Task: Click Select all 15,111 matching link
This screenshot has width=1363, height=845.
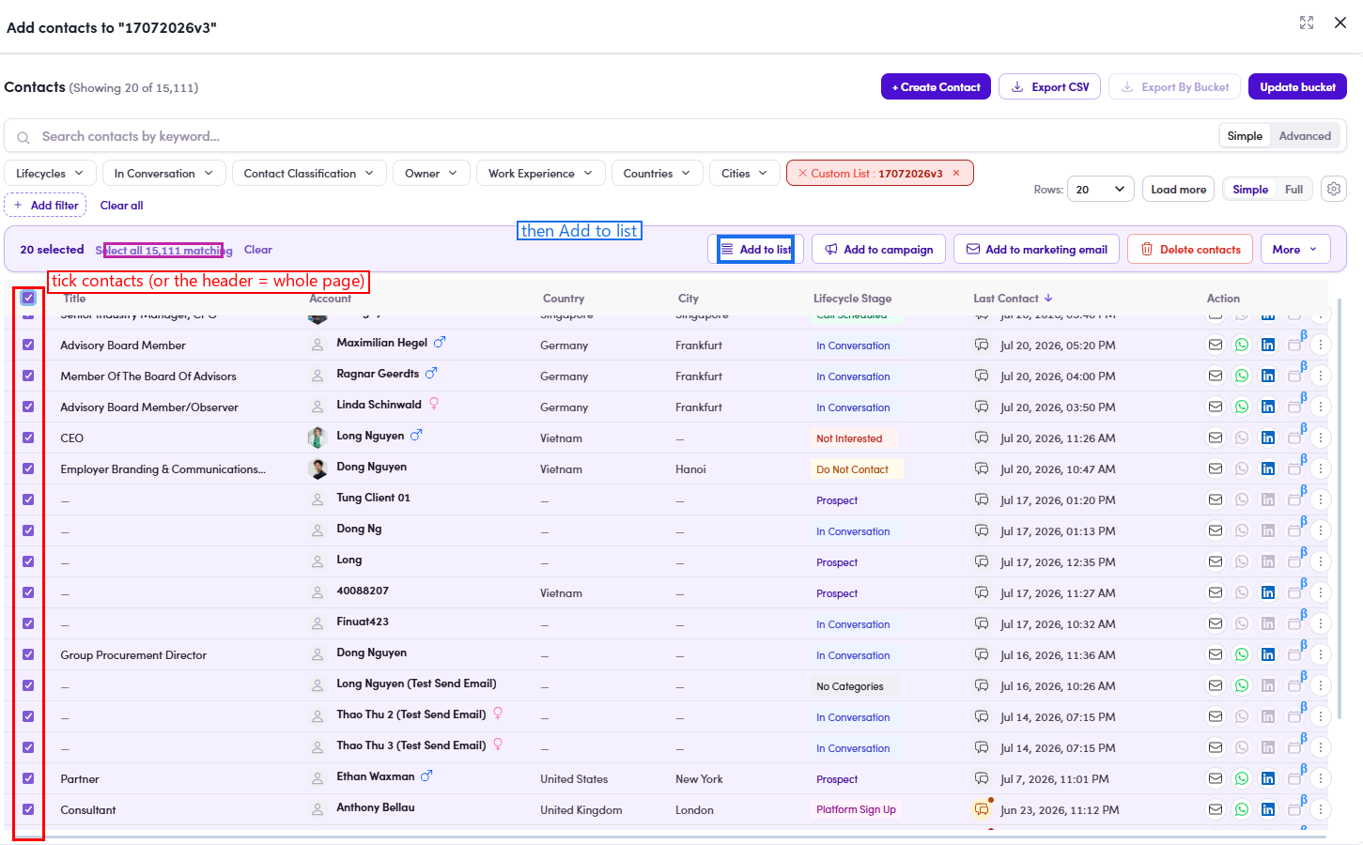Action: (163, 250)
